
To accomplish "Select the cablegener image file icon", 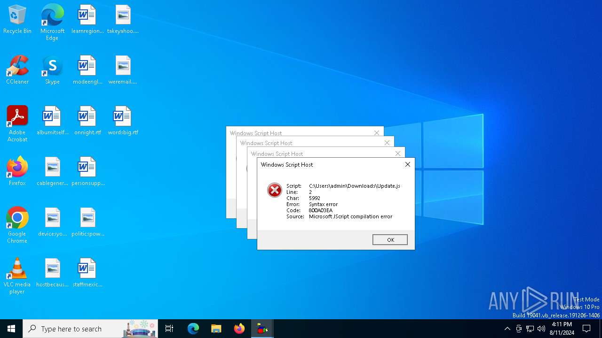I will (52, 172).
